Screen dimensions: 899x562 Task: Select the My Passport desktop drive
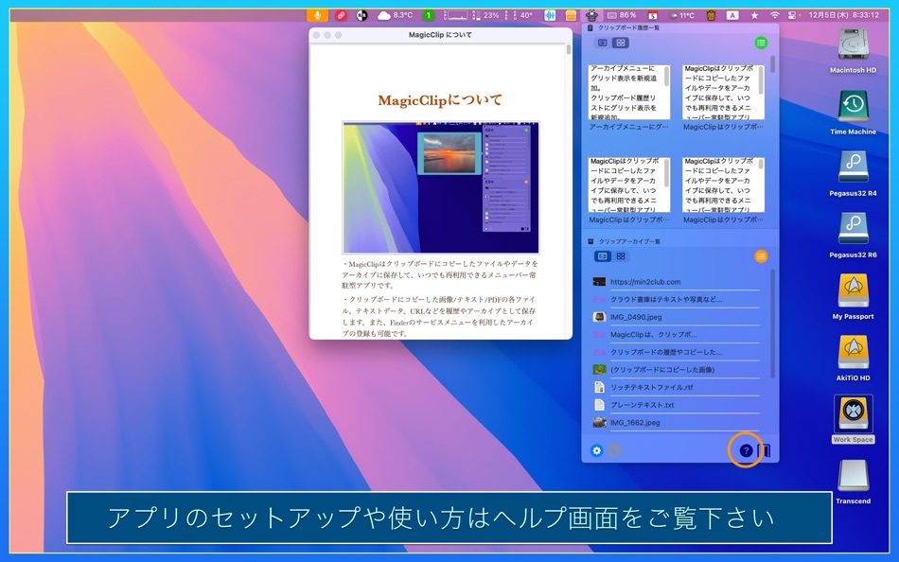[x=854, y=297]
